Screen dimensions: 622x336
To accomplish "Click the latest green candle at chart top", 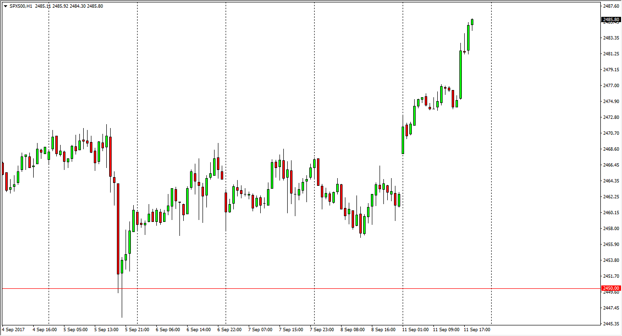I will click(x=472, y=22).
